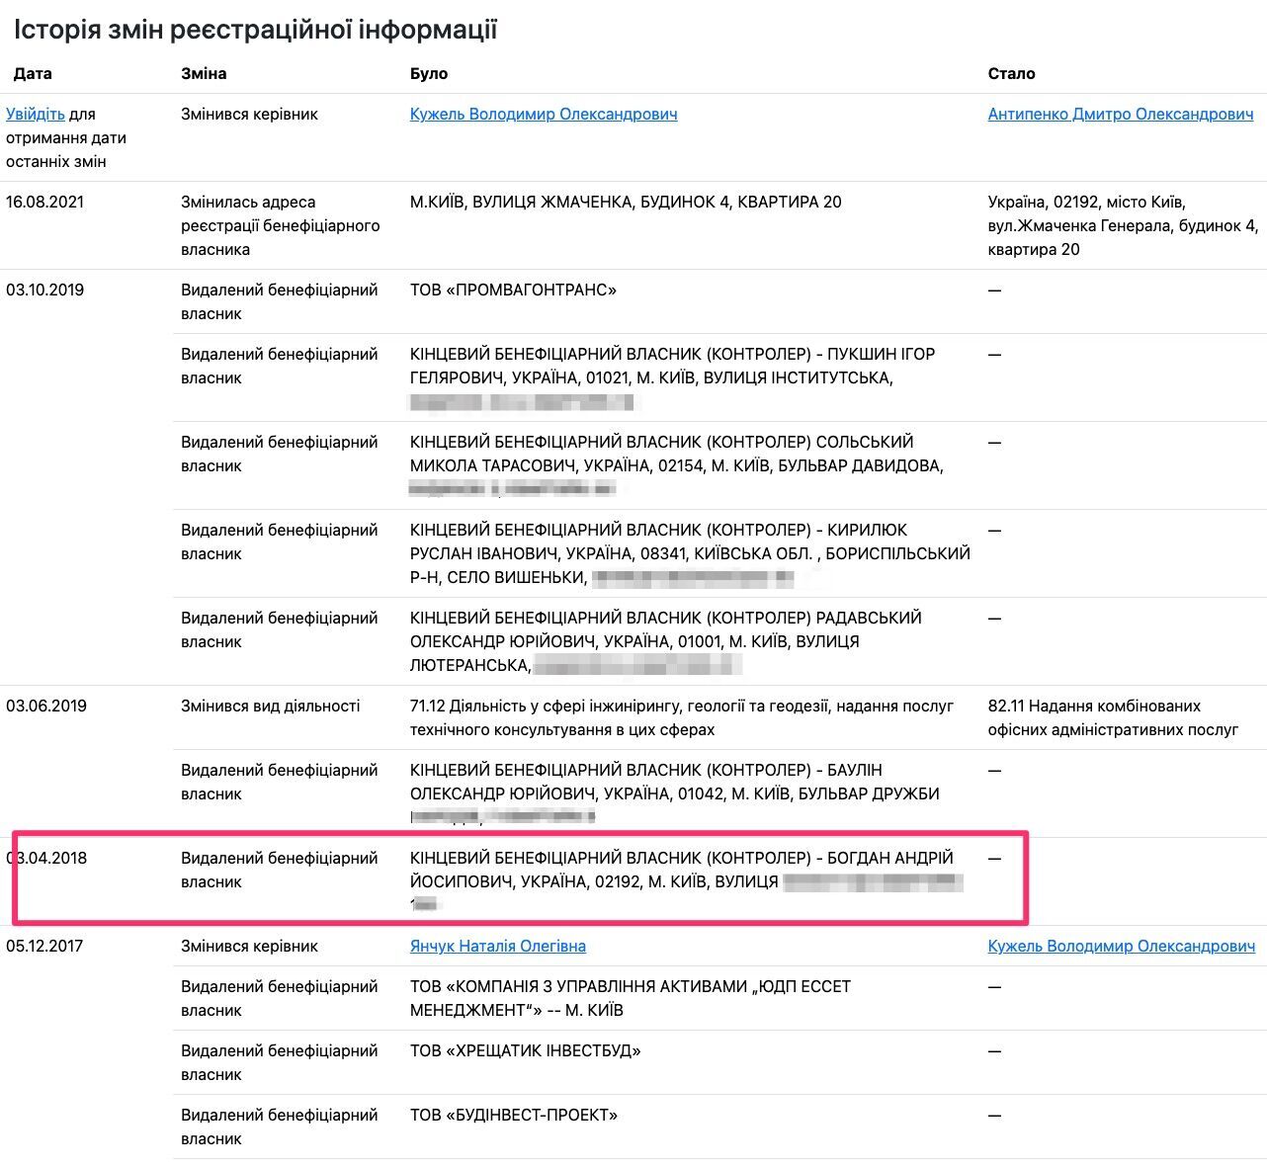This screenshot has height=1168, width=1267.
Task: Click Кужель link beside Антипенко link
Action: click(x=544, y=115)
